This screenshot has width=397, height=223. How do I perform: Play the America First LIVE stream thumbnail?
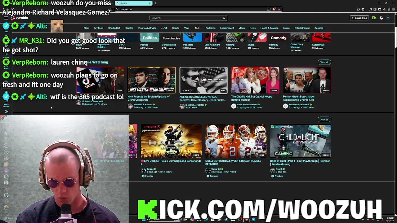point(203,80)
